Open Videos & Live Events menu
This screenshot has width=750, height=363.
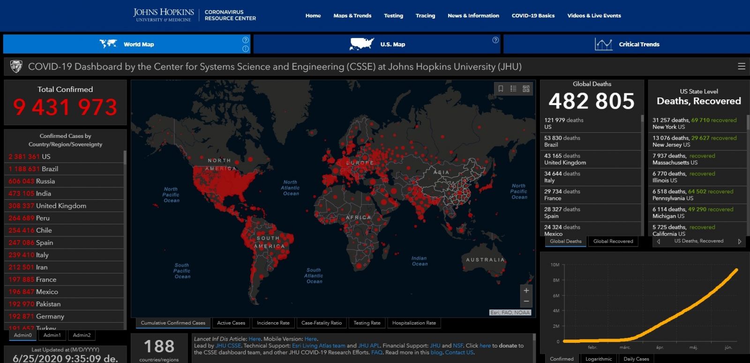coord(594,15)
